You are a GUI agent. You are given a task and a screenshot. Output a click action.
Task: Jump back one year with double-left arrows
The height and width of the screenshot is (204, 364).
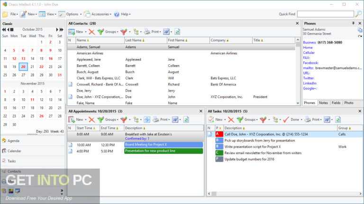coord(4,30)
